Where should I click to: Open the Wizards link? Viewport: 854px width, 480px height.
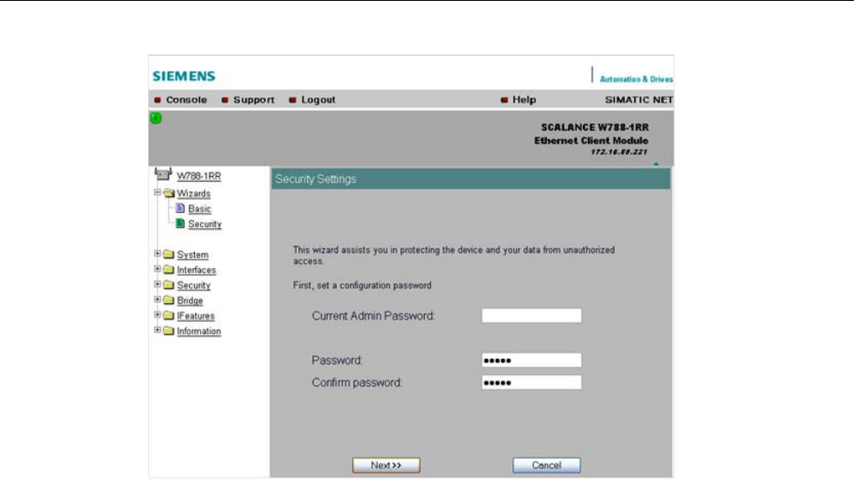(193, 194)
